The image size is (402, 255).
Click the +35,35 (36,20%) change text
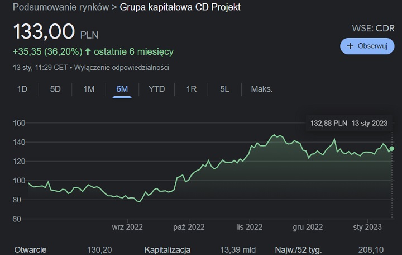[47, 51]
